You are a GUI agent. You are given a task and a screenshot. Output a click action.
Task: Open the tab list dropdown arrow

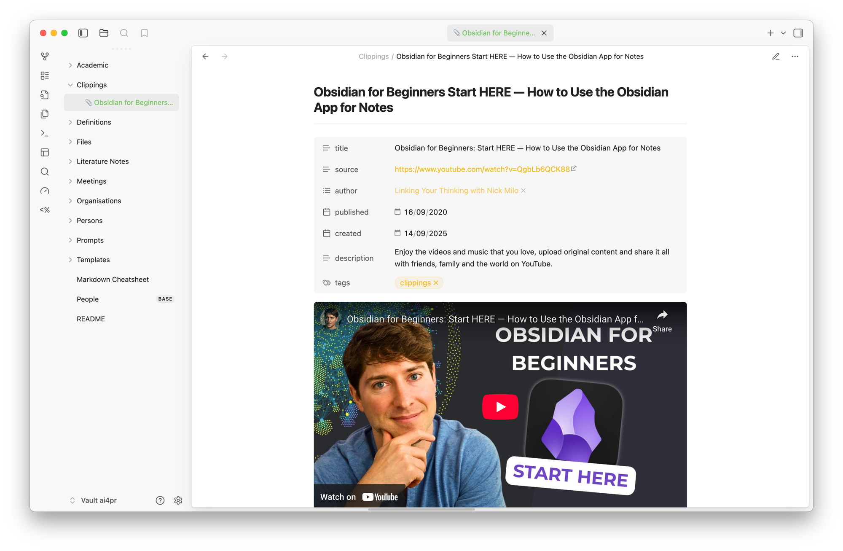pos(783,33)
